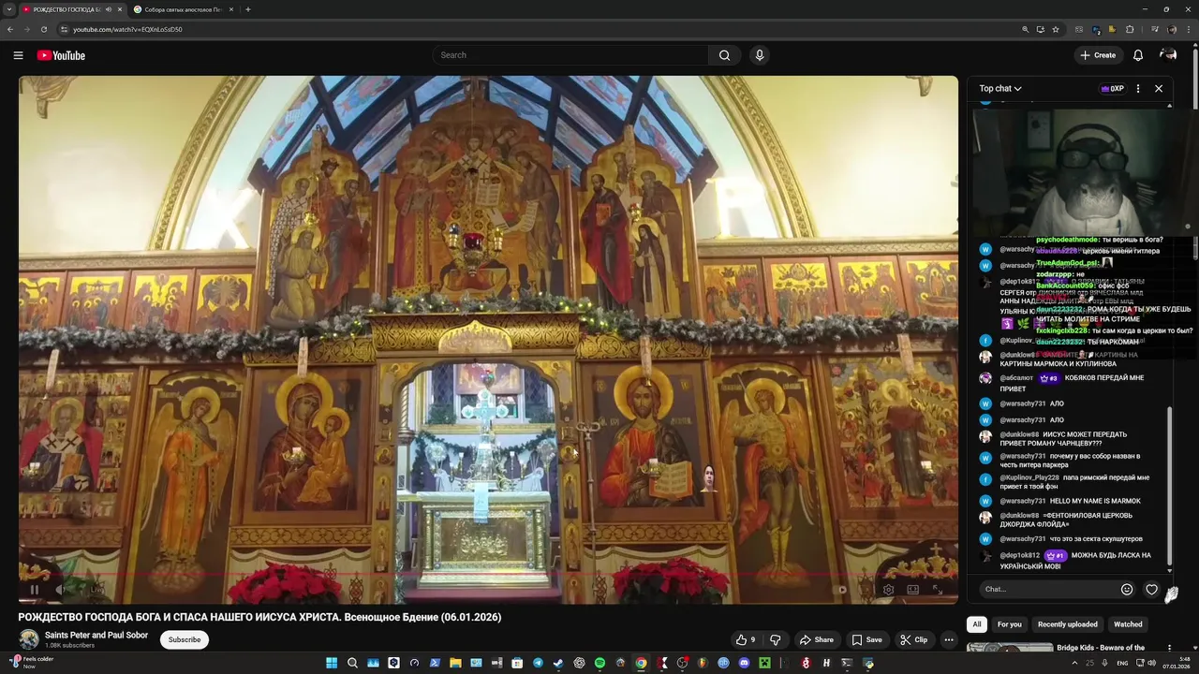Open the notifications bell
Screen dimensions: 1199x674
click(1138, 55)
